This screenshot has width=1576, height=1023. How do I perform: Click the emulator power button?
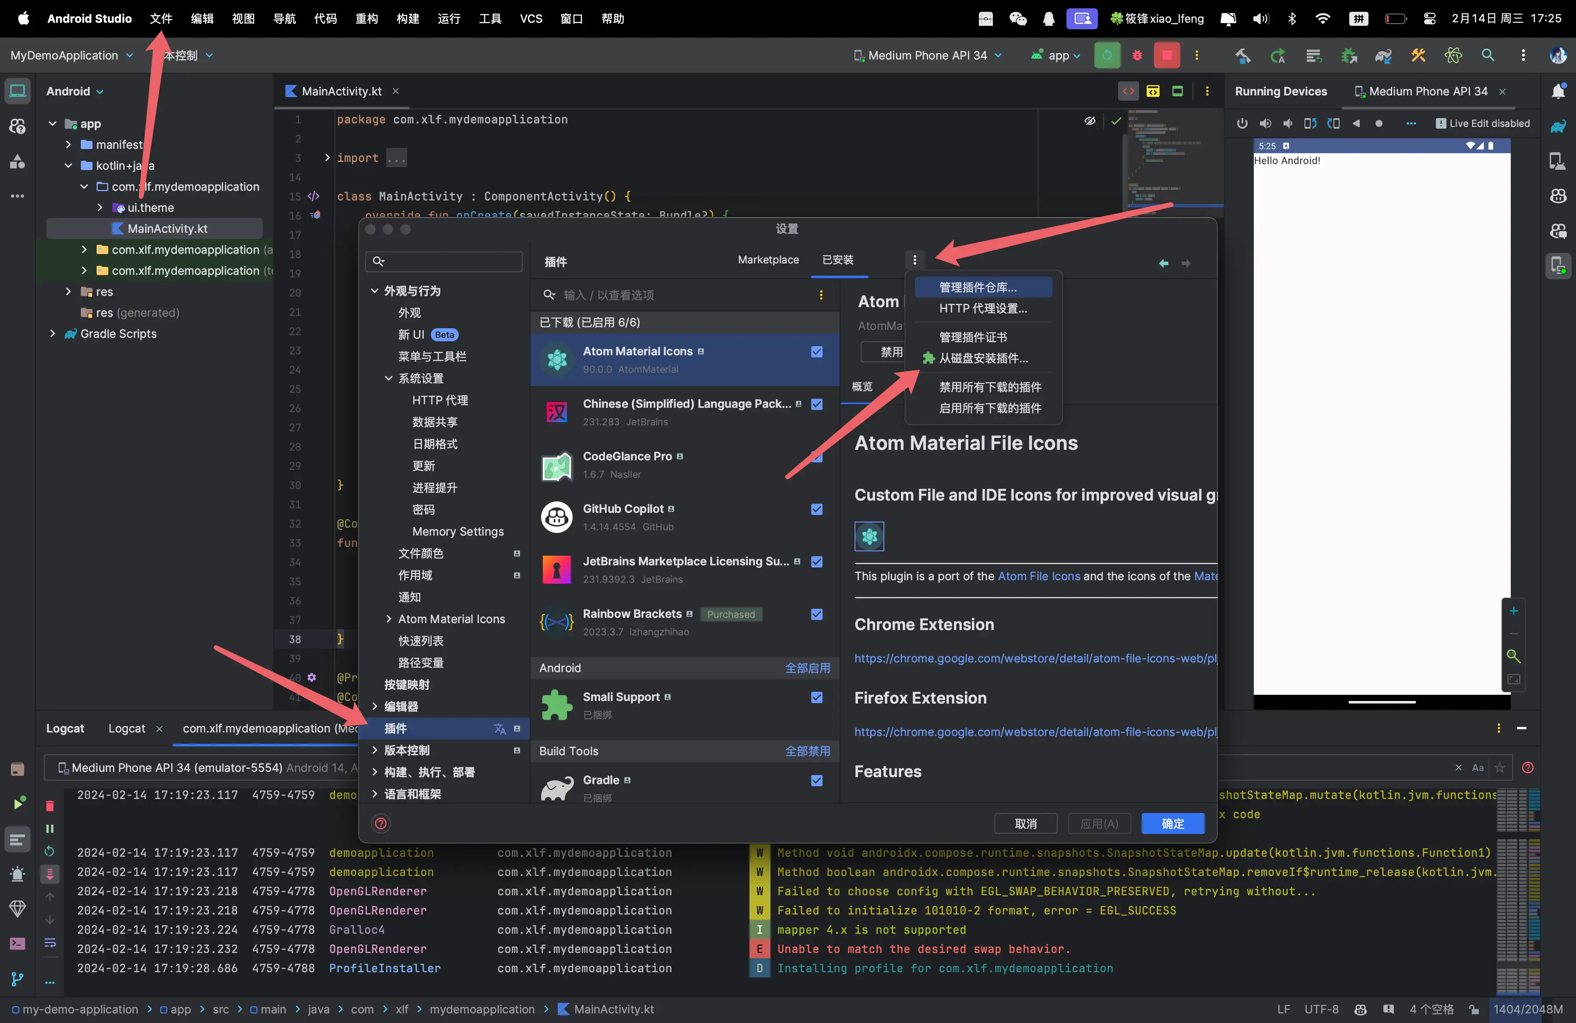pyautogui.click(x=1242, y=124)
